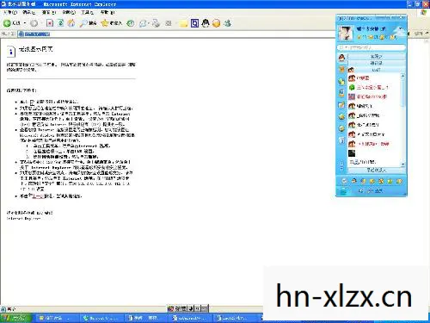Click the blue square research icon in toolbar
Screen dimensions: 430x323
tap(194, 23)
